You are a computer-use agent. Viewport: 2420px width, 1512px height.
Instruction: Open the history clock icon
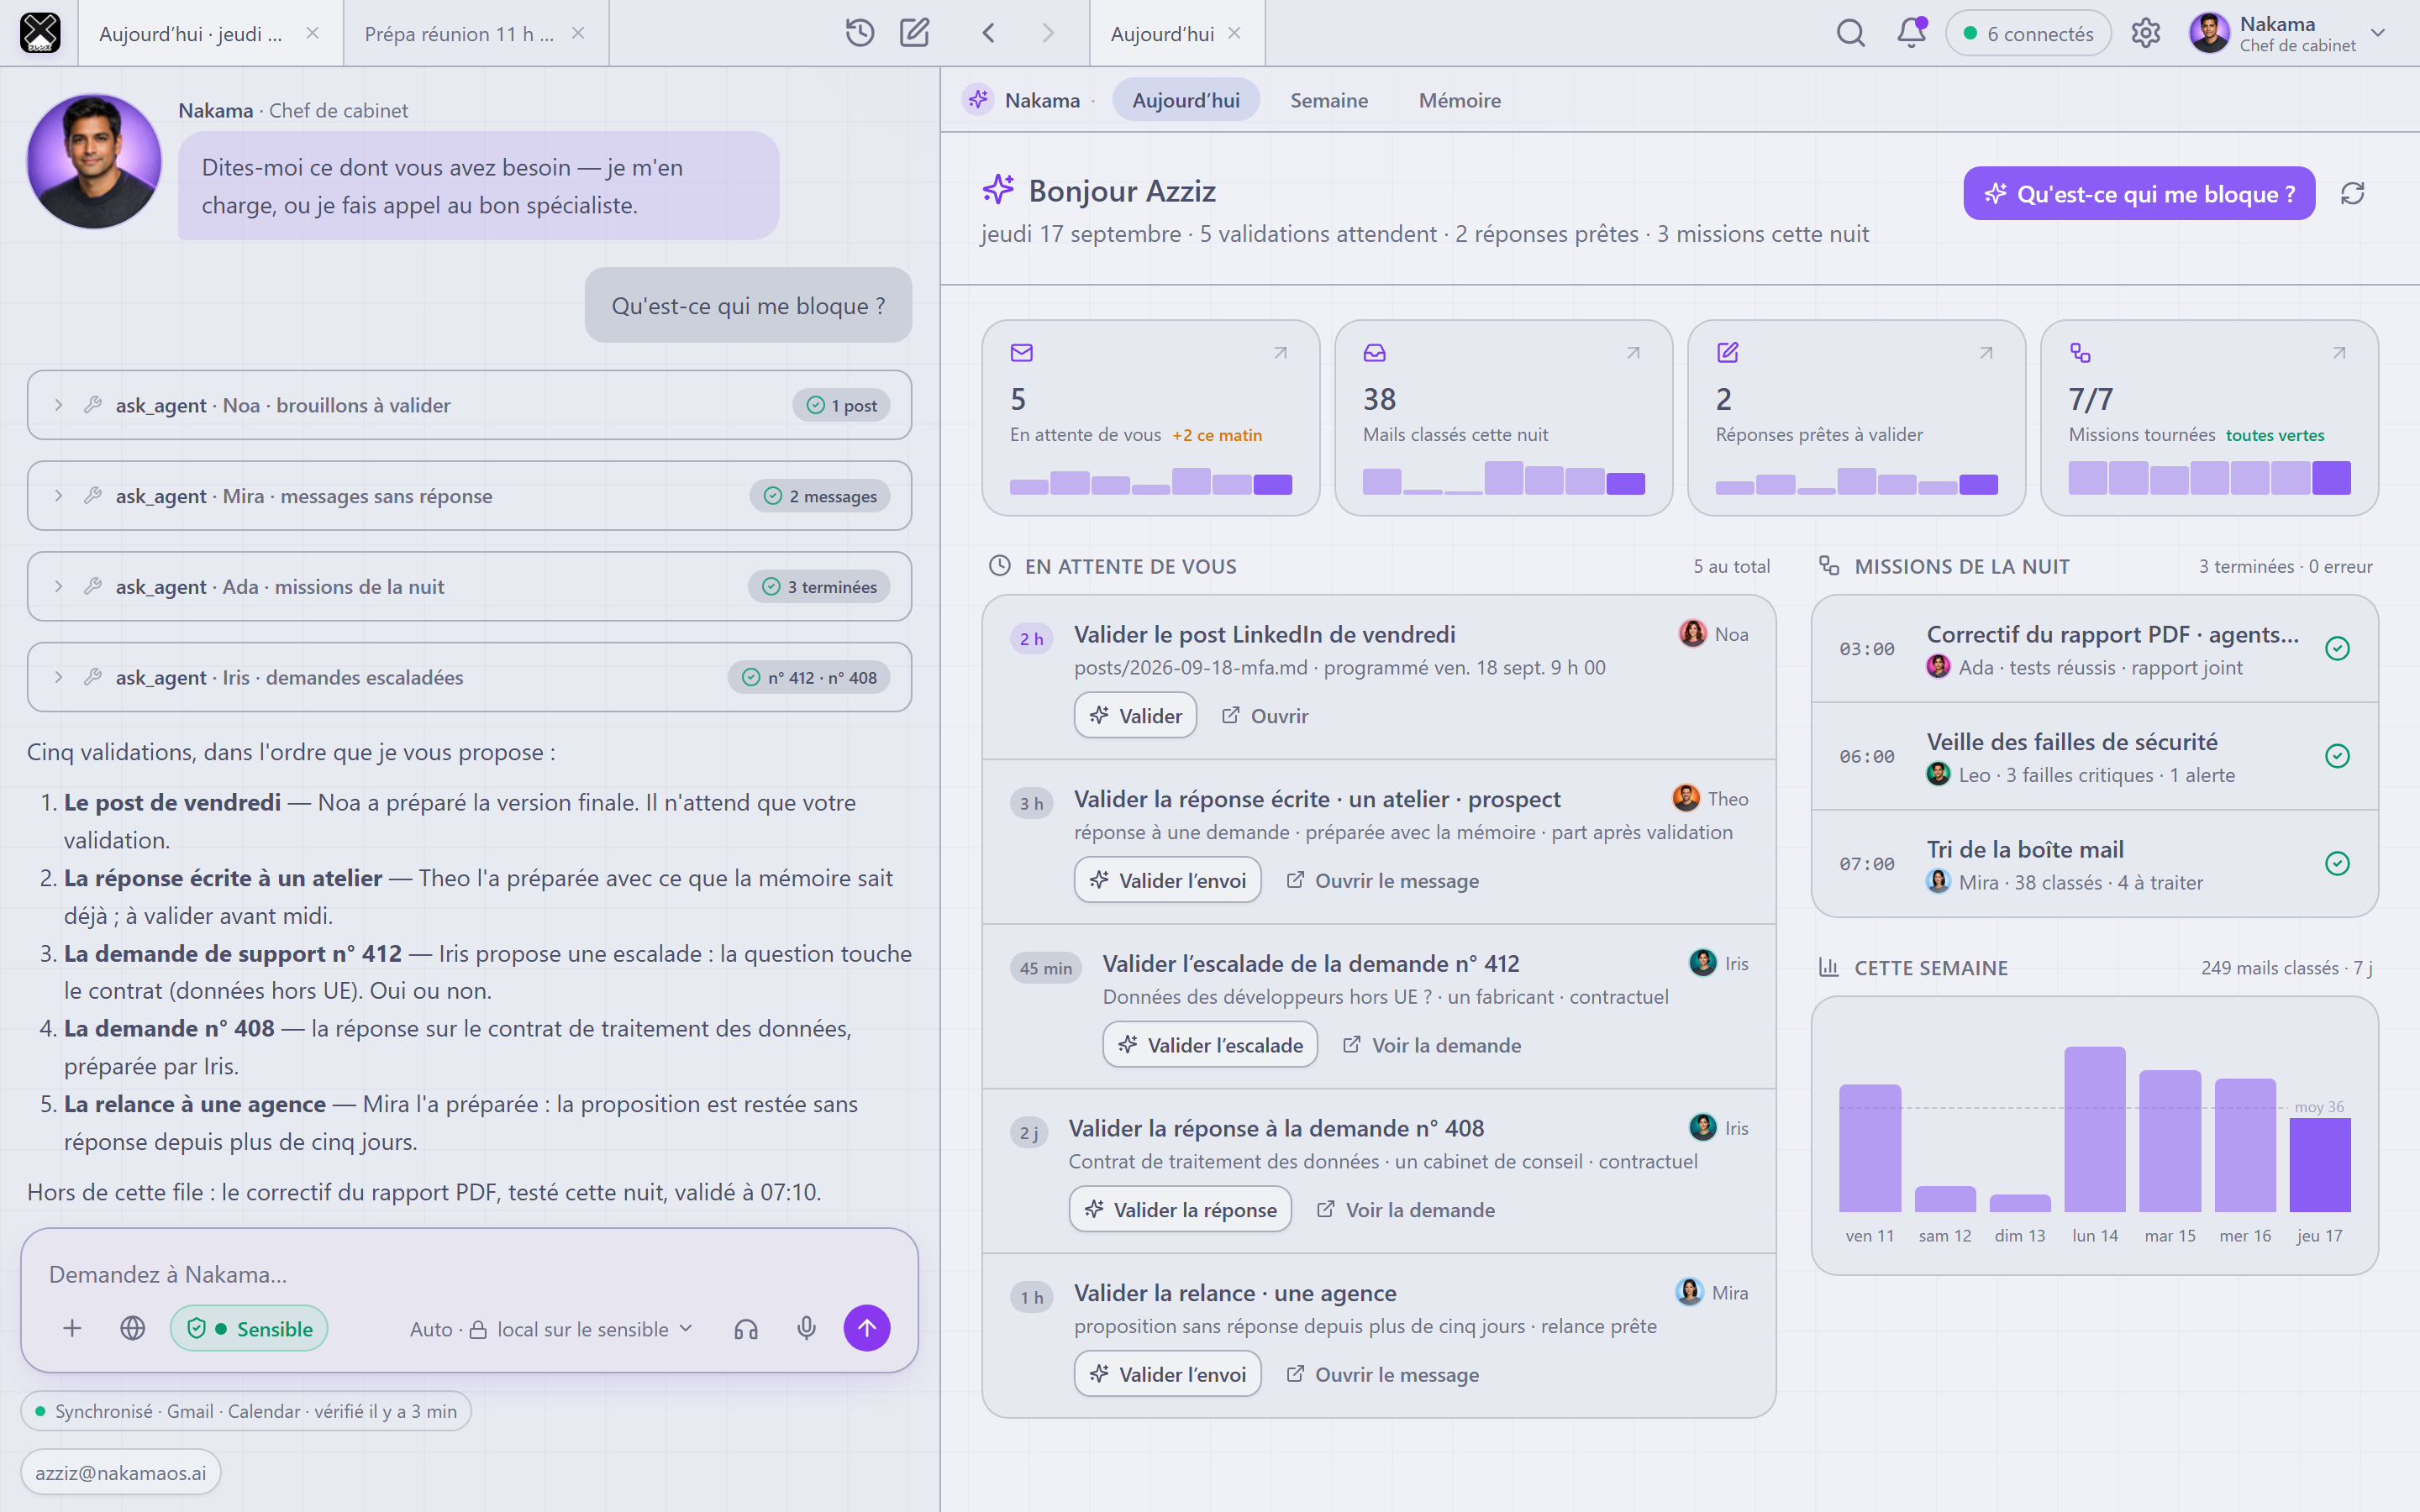pyautogui.click(x=859, y=33)
